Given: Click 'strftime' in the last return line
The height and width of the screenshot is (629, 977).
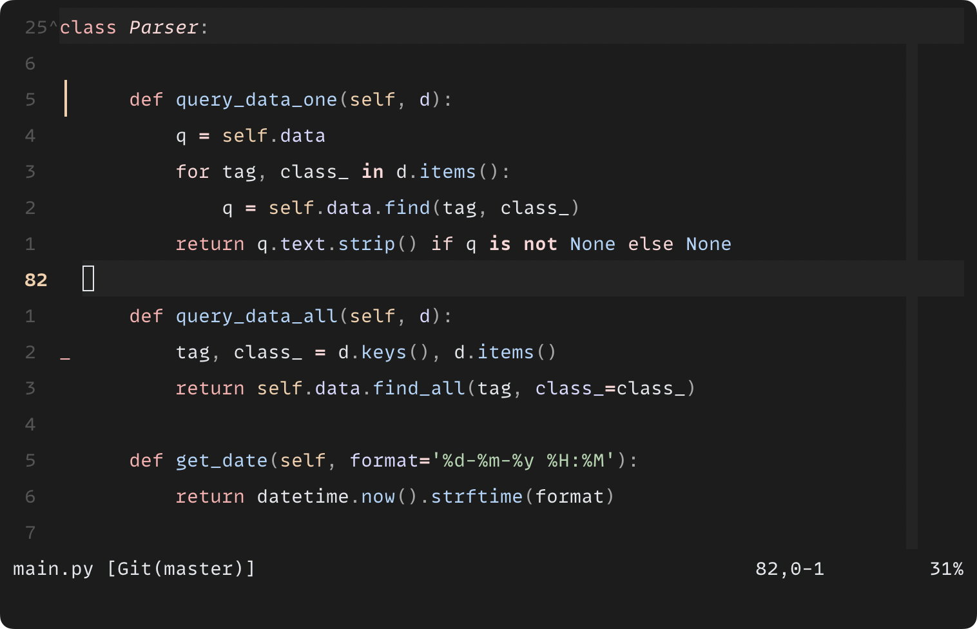Looking at the screenshot, I should click(x=477, y=496).
